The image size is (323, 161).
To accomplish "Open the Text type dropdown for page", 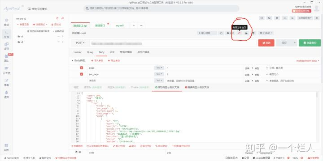I will [159, 68].
